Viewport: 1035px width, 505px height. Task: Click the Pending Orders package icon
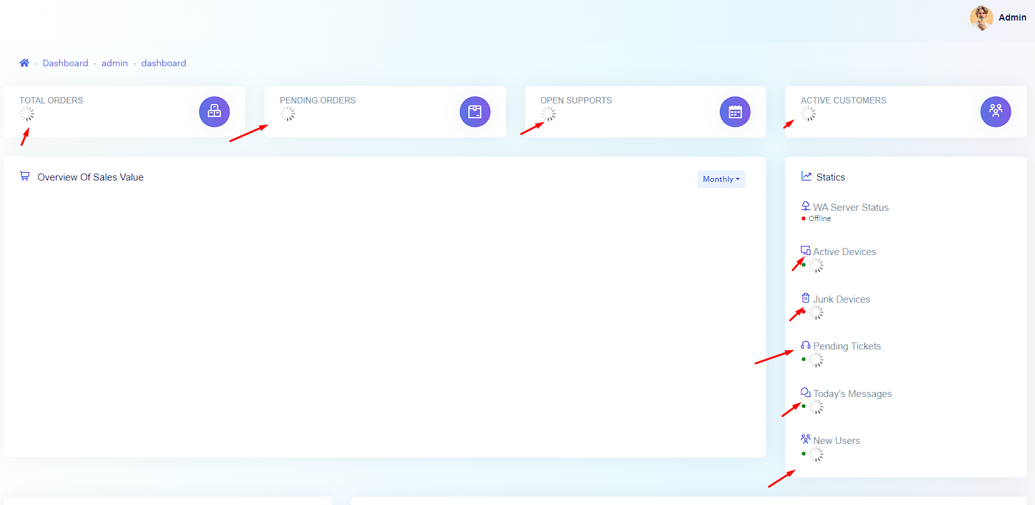point(474,112)
